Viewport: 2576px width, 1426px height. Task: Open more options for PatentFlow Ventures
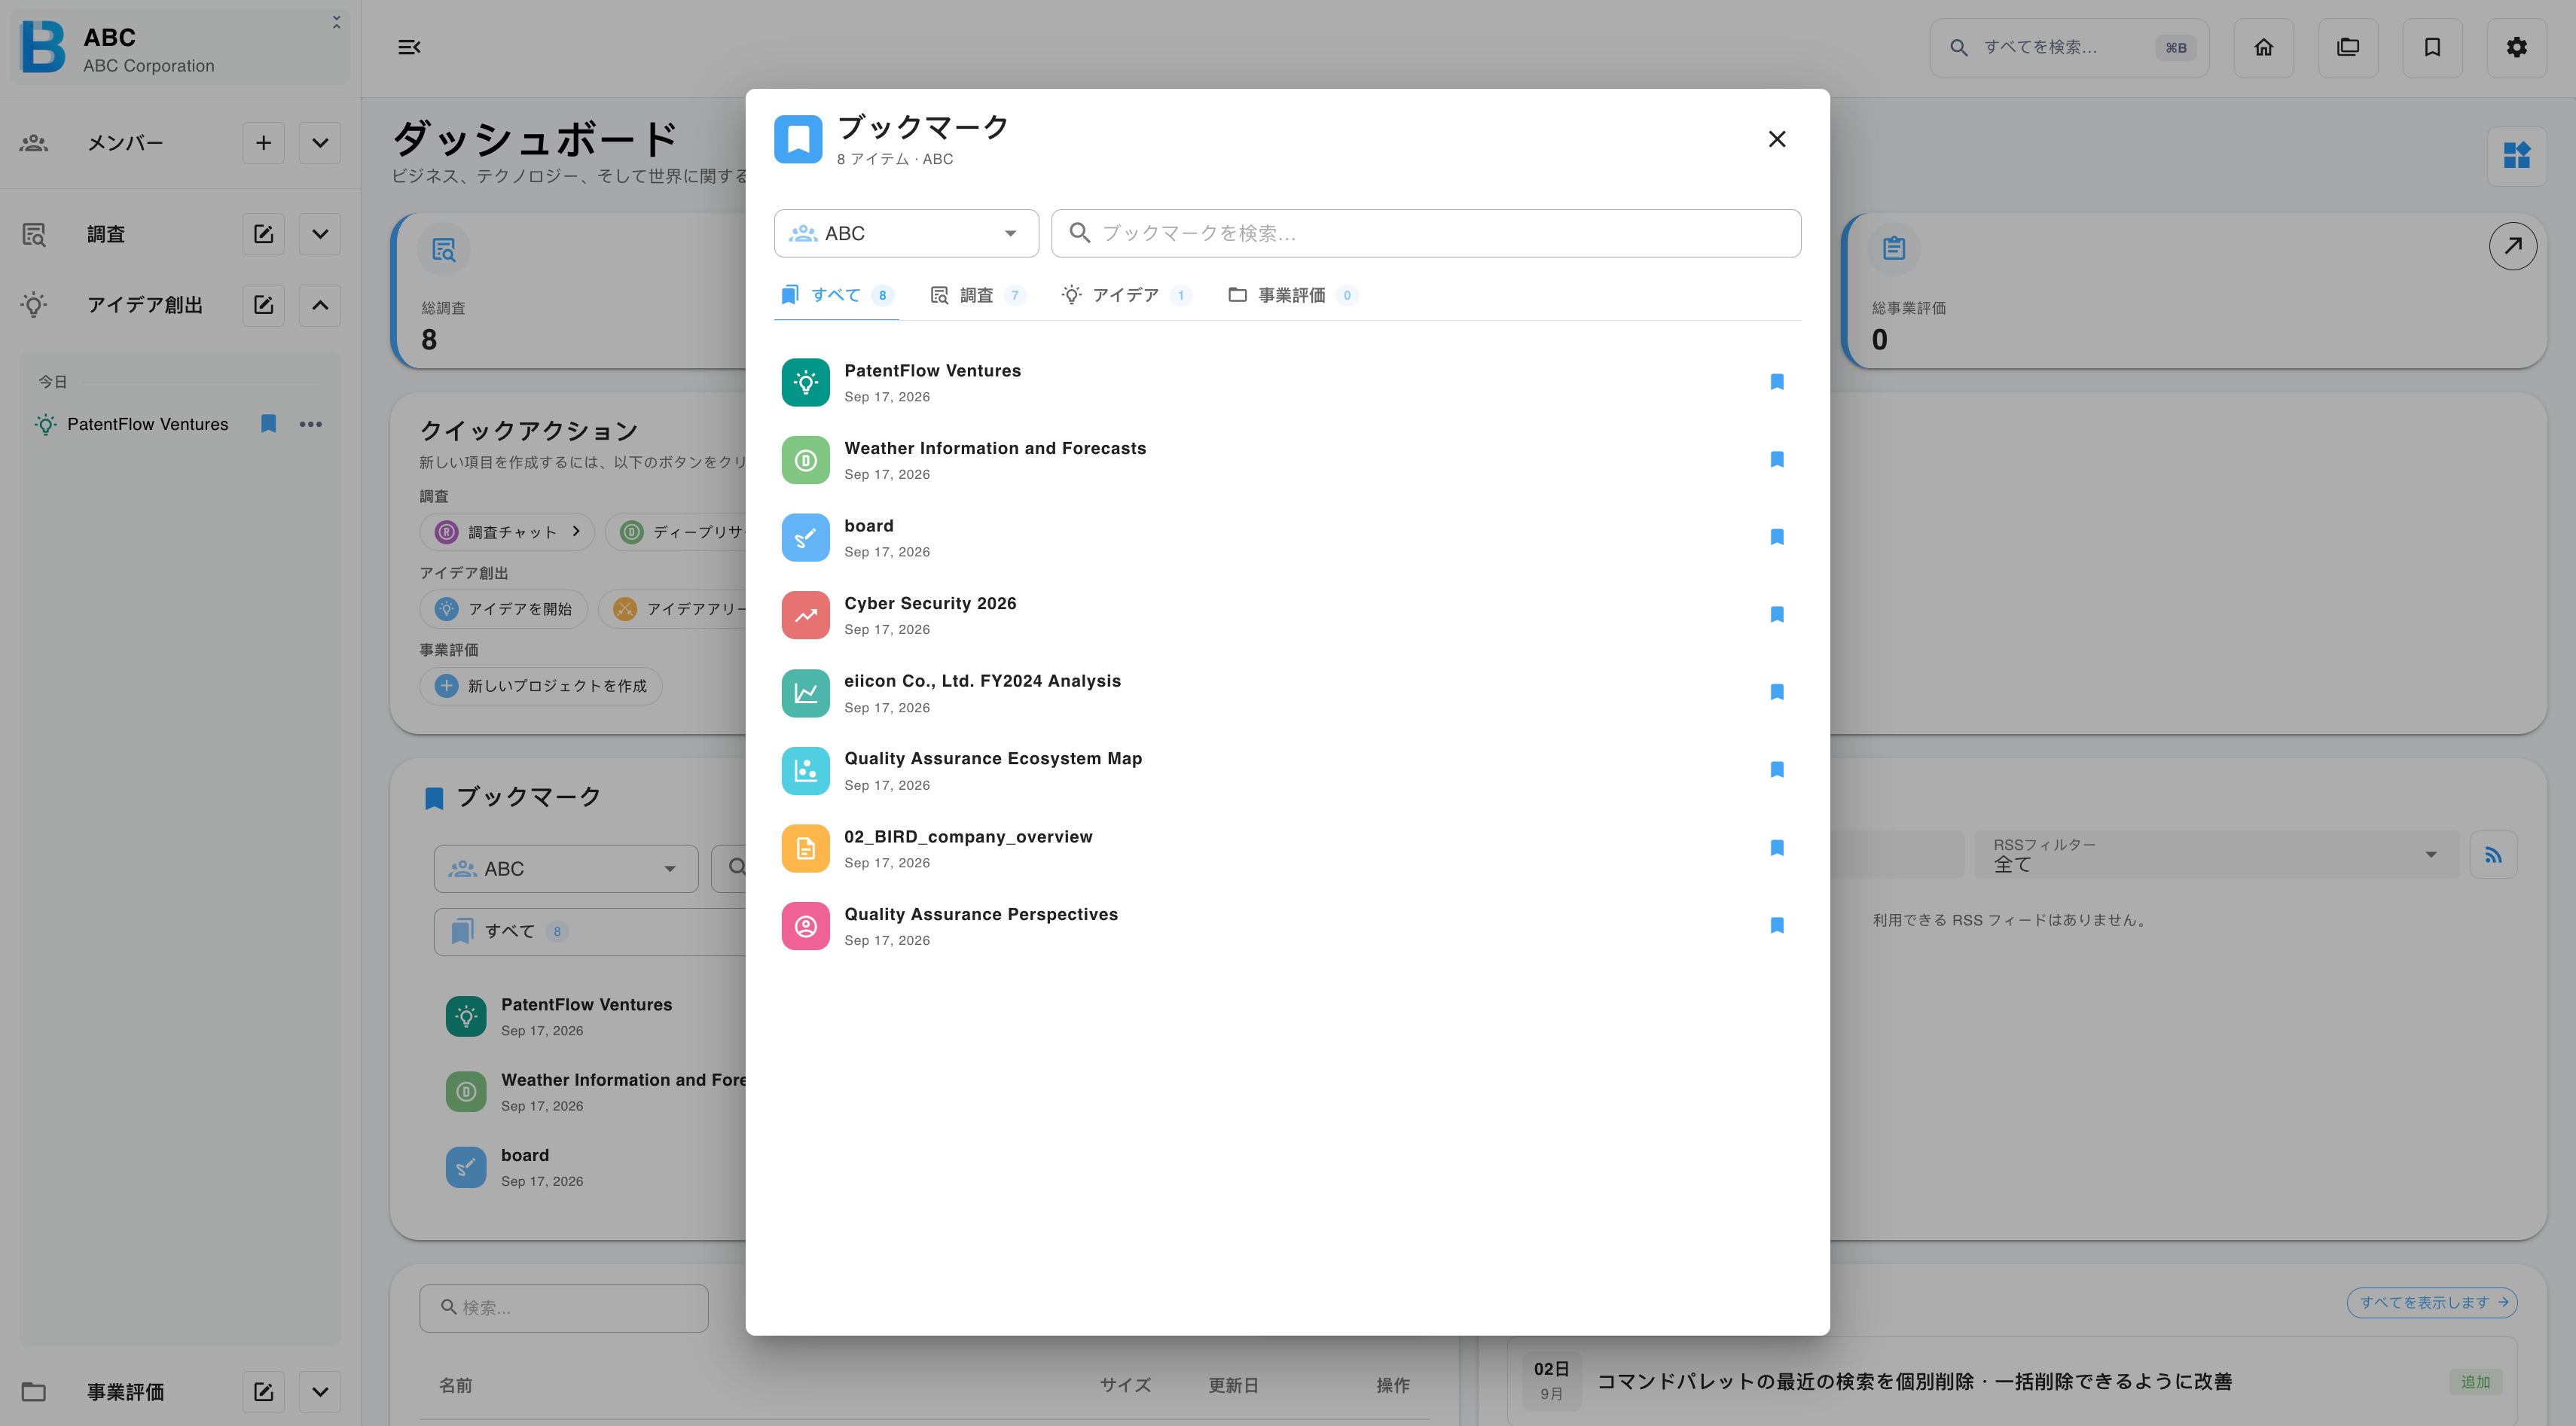point(311,424)
